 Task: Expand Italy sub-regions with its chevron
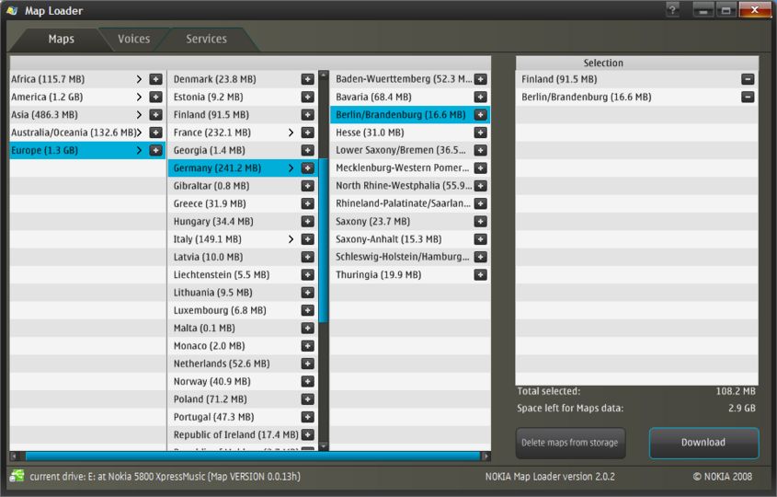(291, 239)
